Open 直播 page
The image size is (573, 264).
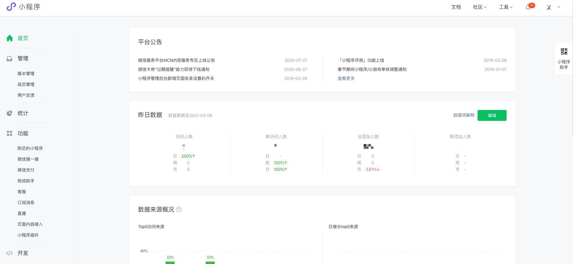(22, 213)
